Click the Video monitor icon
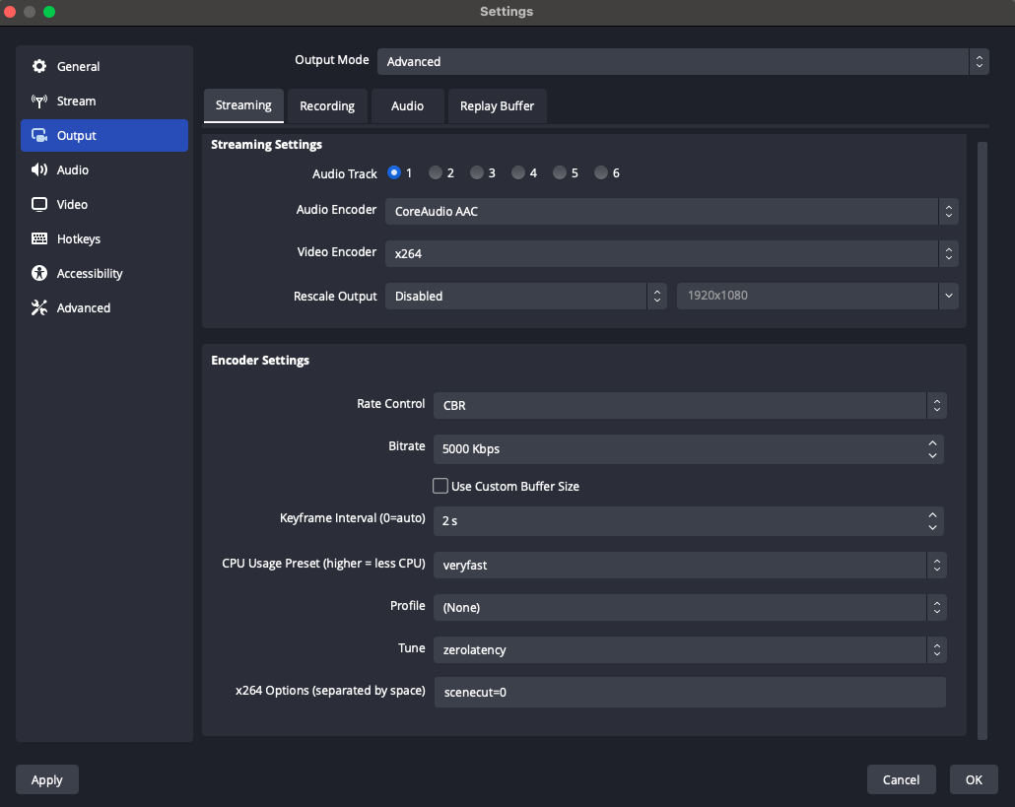This screenshot has height=807, width=1015. tap(39, 205)
